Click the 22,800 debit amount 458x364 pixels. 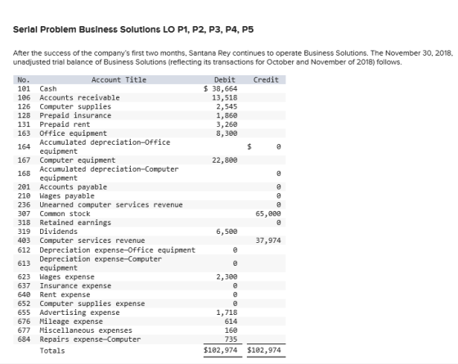(x=225, y=160)
